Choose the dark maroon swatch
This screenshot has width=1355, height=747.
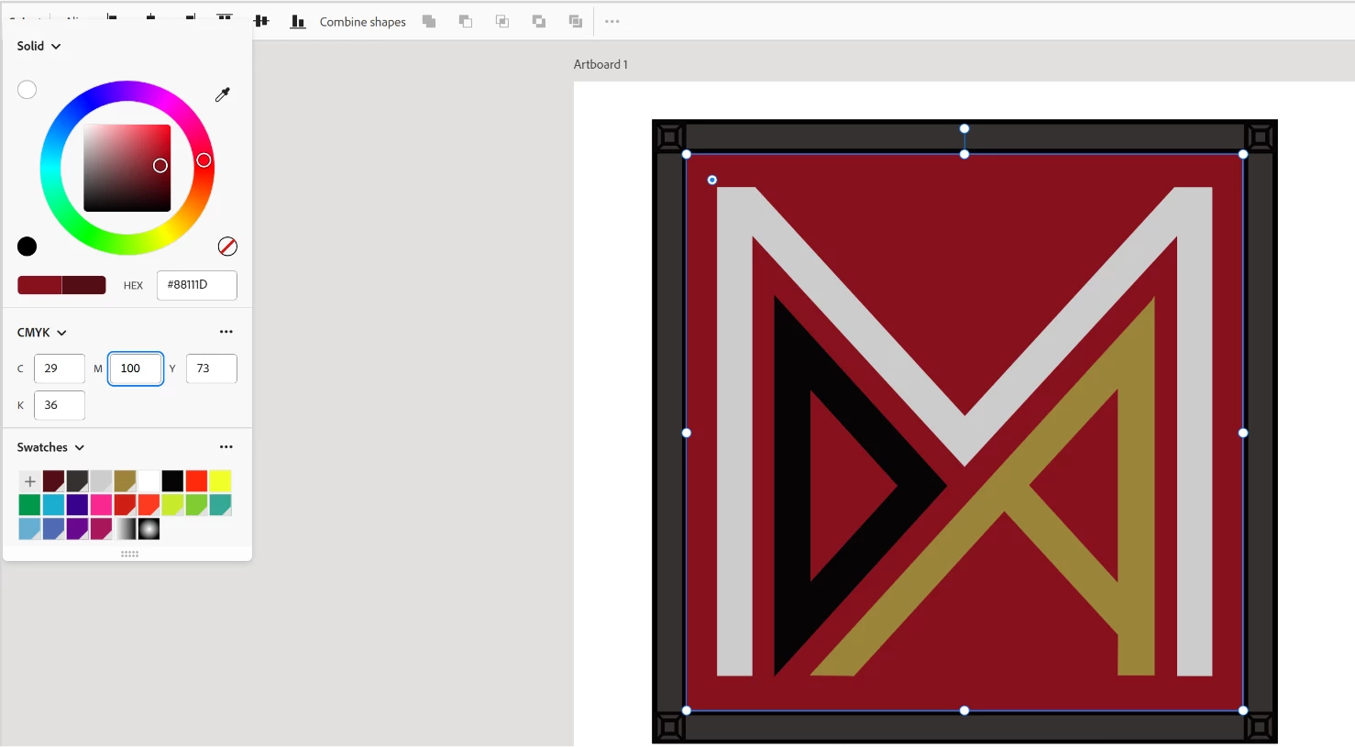pyautogui.click(x=53, y=481)
